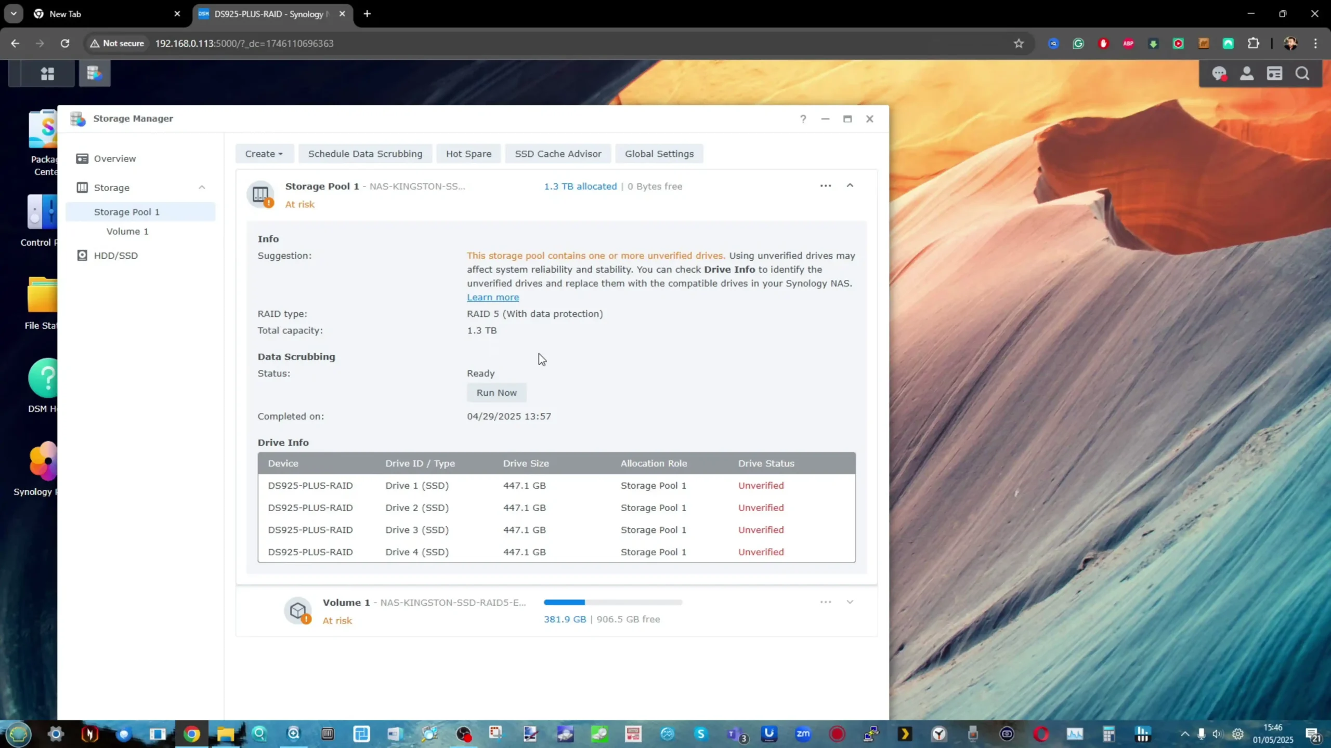Screen dimensions: 1331x748
Task: Click the AdBlock Plus extension icon
Action: click(x=1128, y=44)
